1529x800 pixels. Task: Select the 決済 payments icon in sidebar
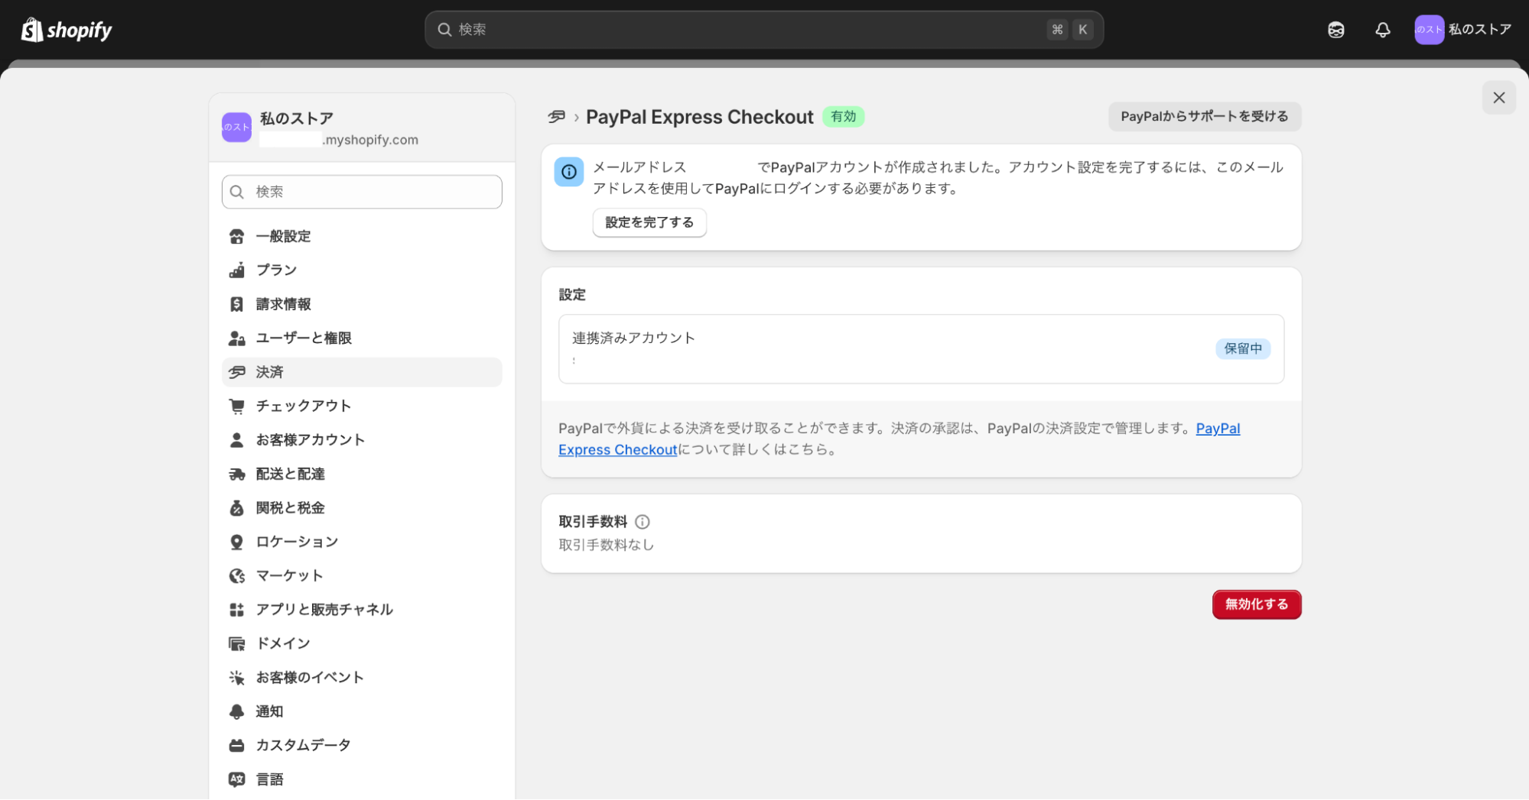(x=237, y=372)
